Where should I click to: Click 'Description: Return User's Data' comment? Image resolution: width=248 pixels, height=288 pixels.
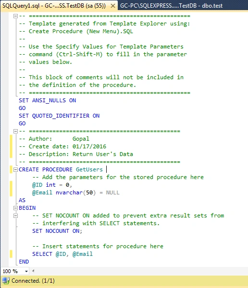click(76, 154)
